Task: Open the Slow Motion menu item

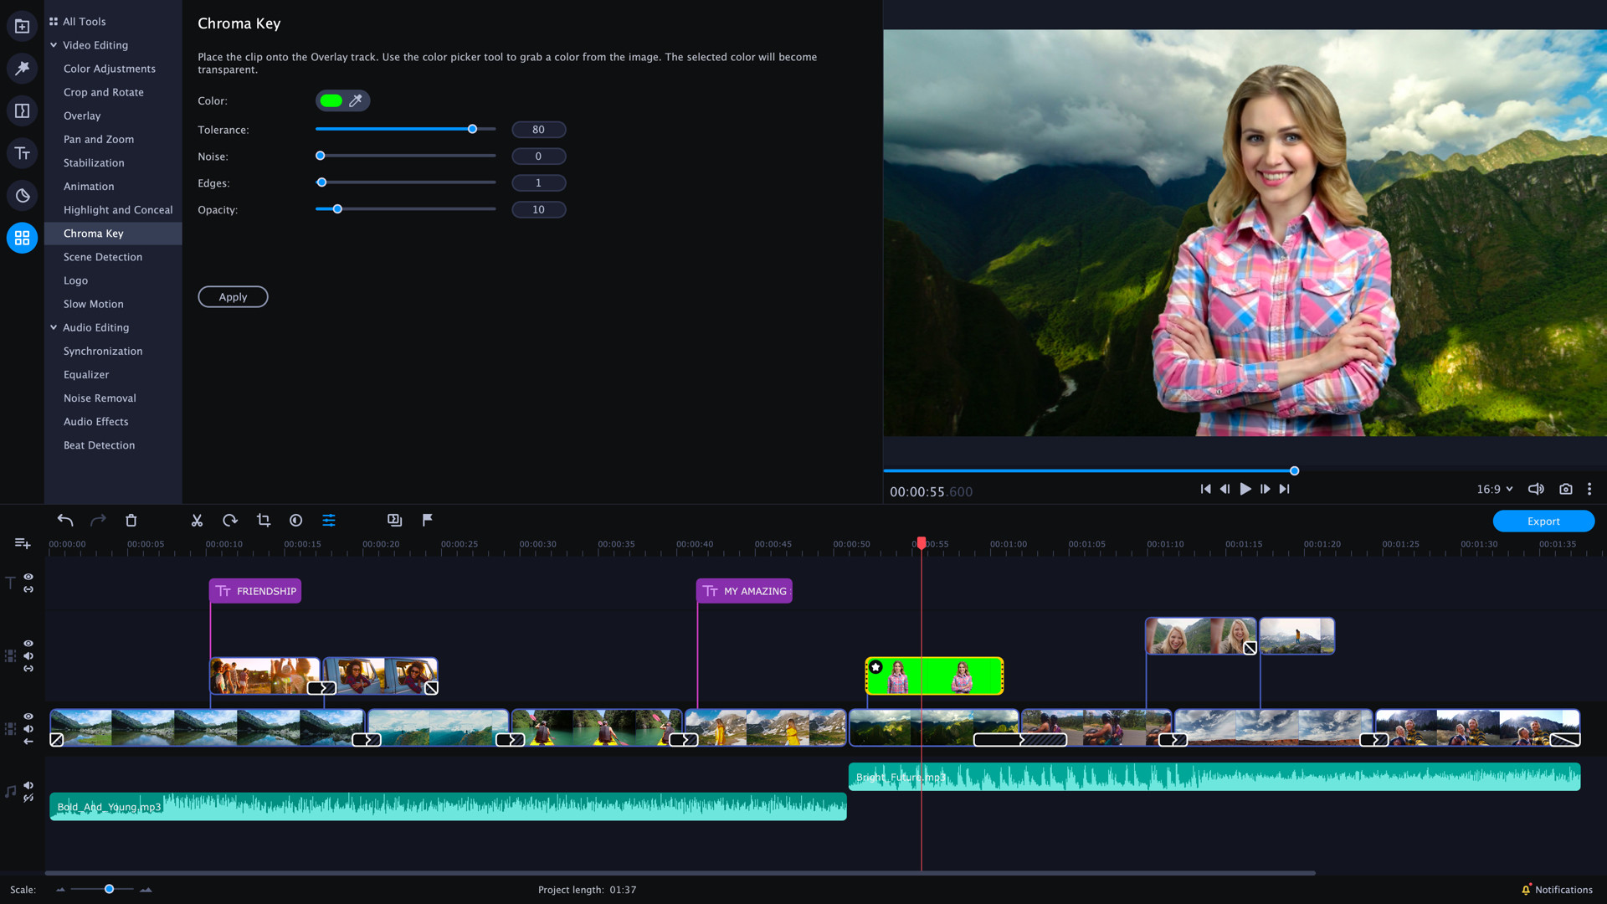Action: 93,304
